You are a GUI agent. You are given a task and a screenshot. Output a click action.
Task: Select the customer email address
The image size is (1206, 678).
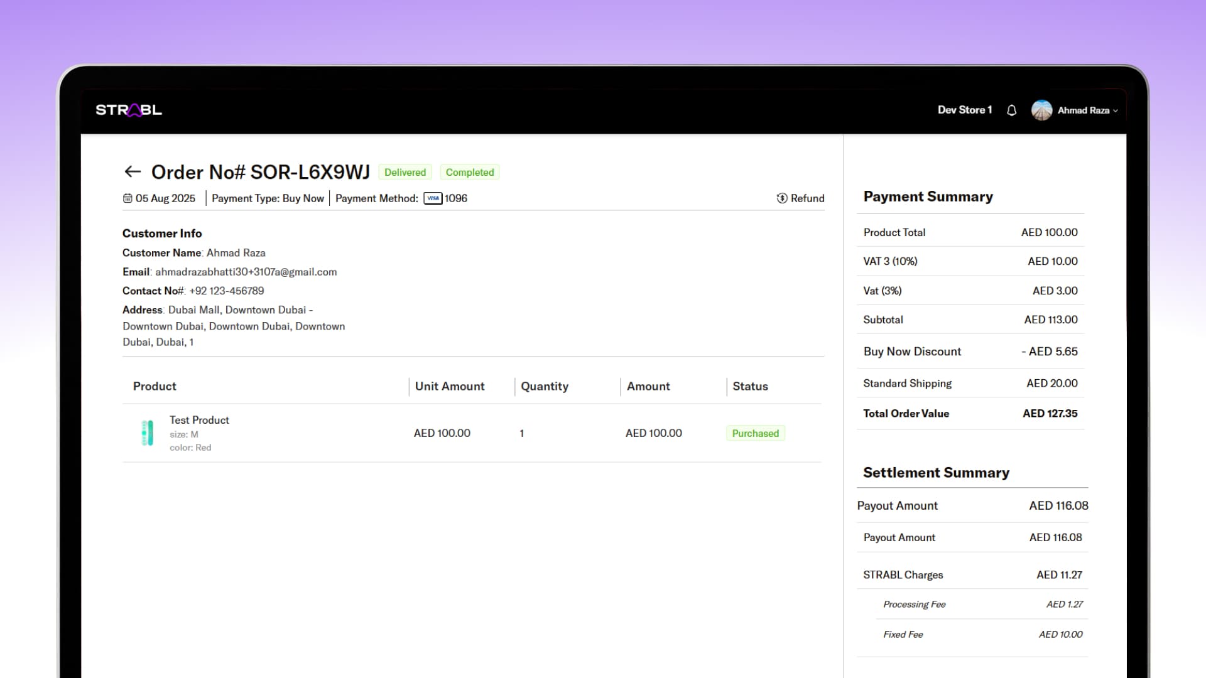point(246,272)
